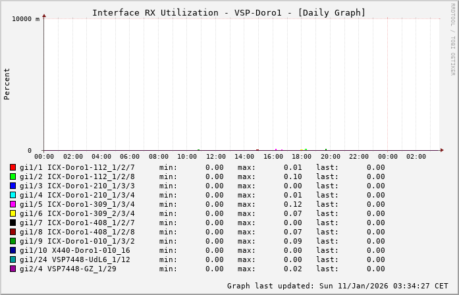Click the red gi1/1 legend color swatch

pos(13,167)
